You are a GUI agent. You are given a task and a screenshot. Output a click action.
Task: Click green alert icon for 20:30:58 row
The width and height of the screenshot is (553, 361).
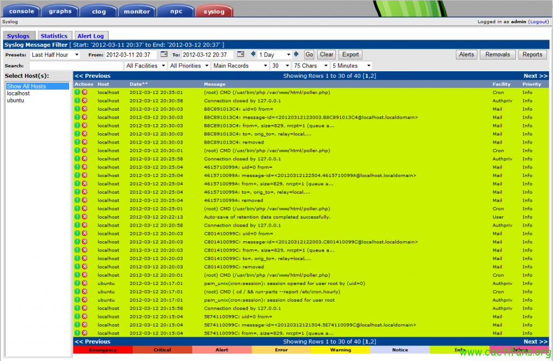pyautogui.click(x=77, y=100)
